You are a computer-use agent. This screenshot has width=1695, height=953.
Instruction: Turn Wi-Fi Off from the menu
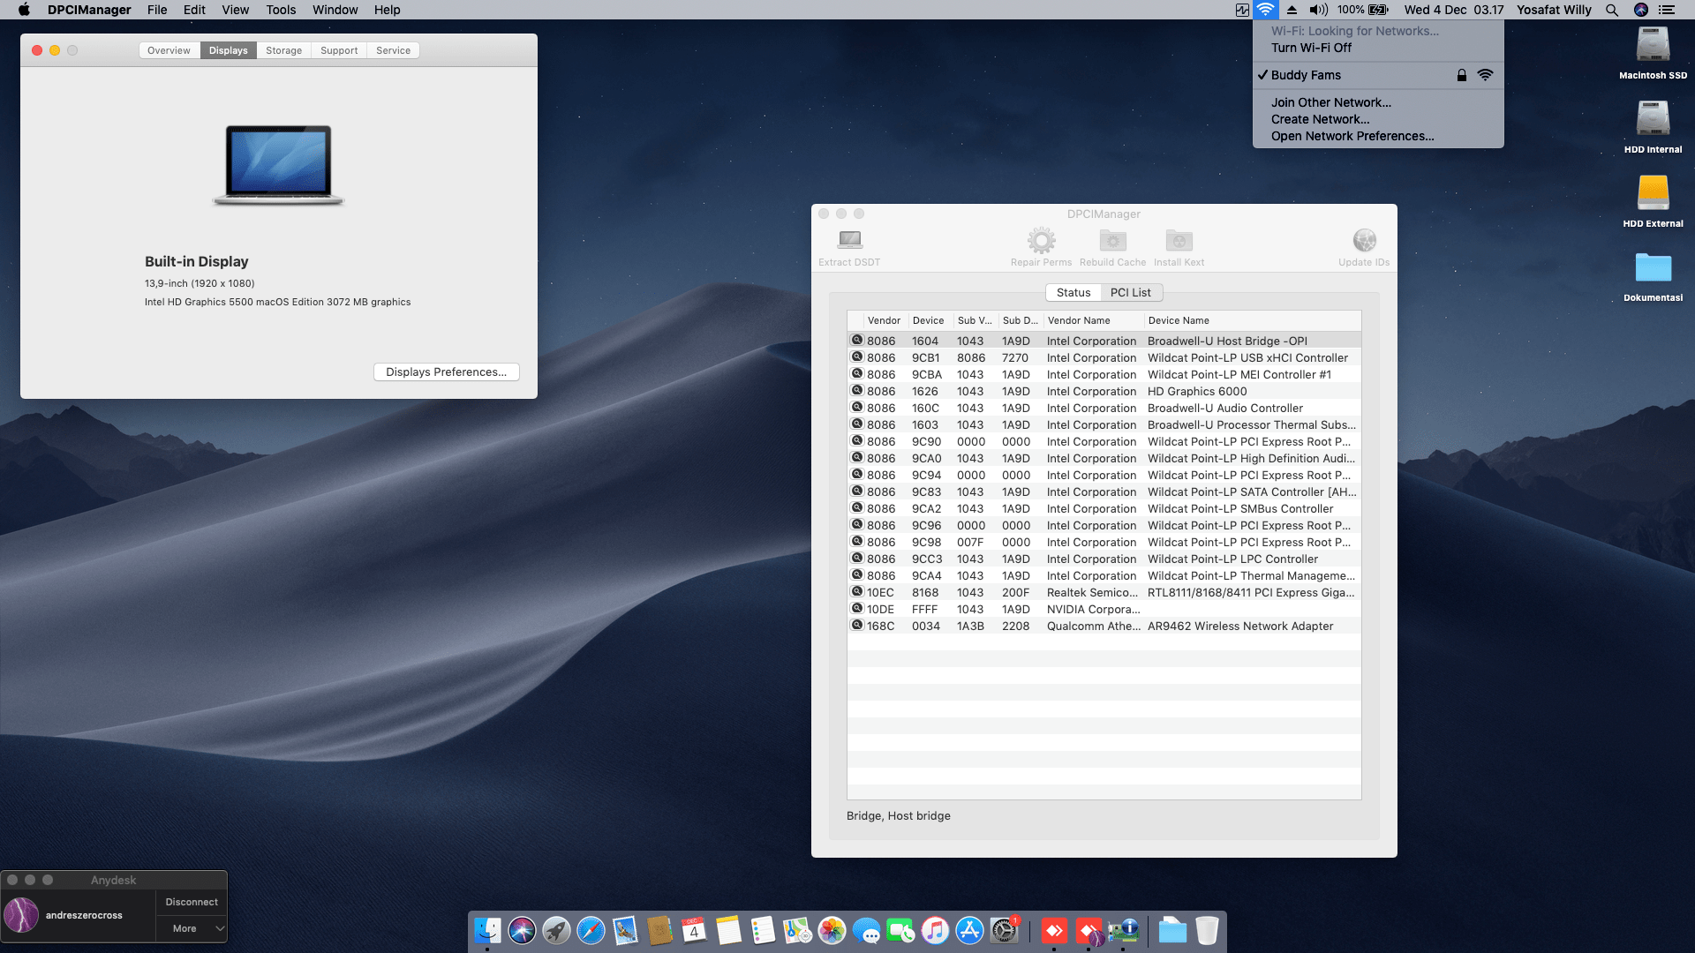tap(1311, 48)
